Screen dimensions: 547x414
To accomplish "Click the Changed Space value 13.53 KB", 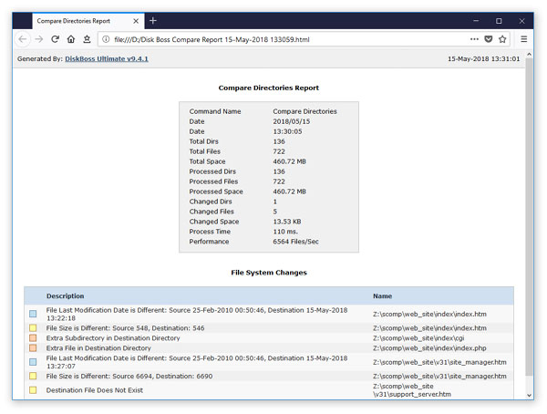I will click(x=287, y=222).
